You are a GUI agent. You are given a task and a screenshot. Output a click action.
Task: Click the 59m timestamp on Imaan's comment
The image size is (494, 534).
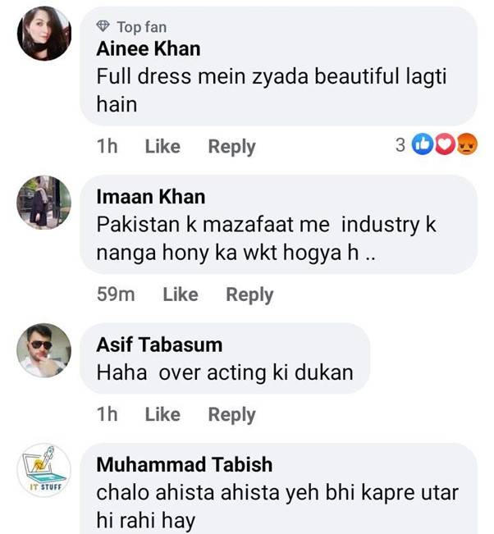[113, 294]
